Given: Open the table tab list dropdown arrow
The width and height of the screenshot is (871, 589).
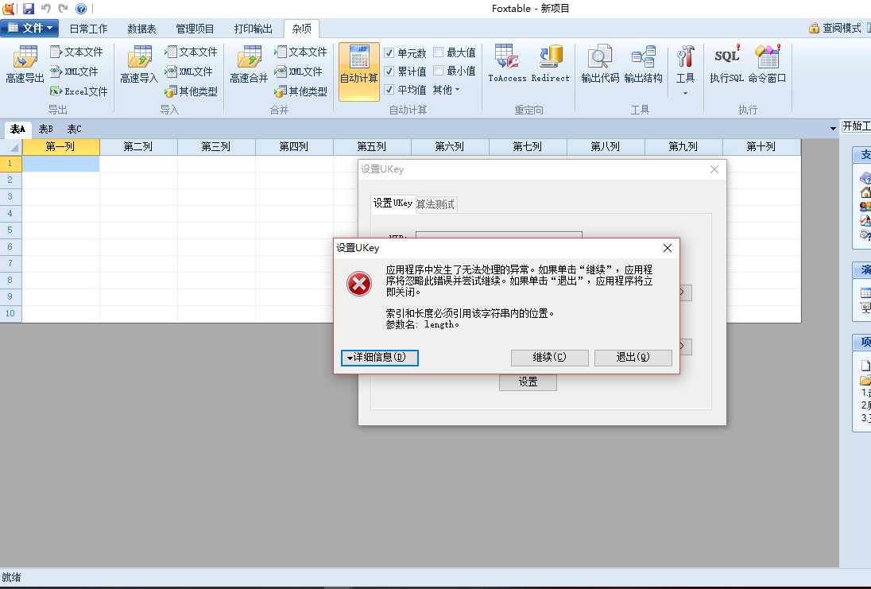Looking at the screenshot, I should point(833,128).
